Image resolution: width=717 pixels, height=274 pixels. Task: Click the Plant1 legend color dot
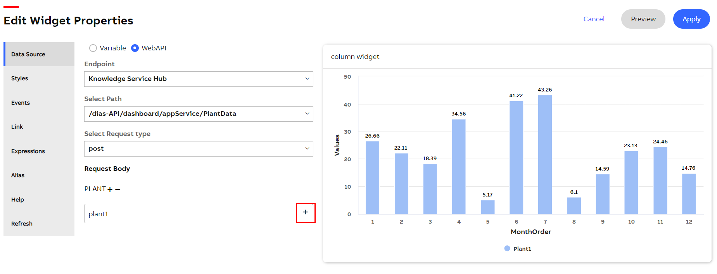coord(507,248)
